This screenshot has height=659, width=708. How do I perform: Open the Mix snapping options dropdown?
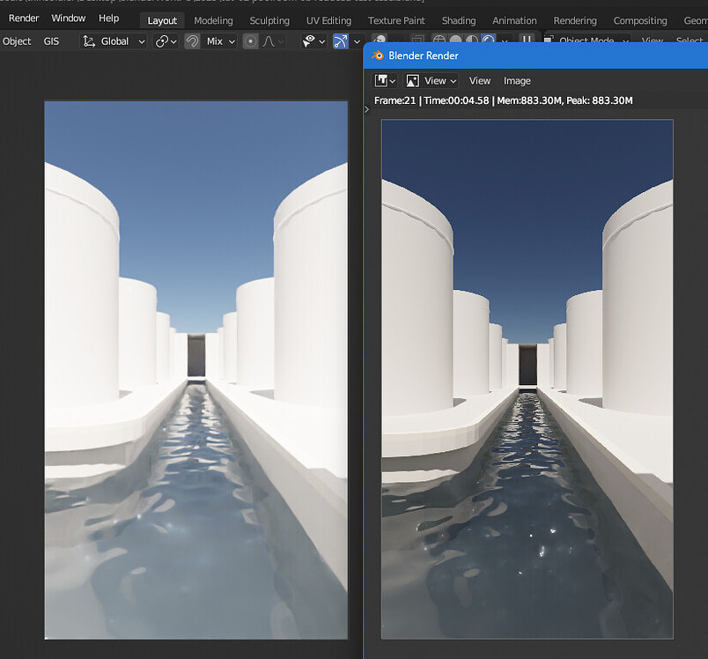coord(219,41)
